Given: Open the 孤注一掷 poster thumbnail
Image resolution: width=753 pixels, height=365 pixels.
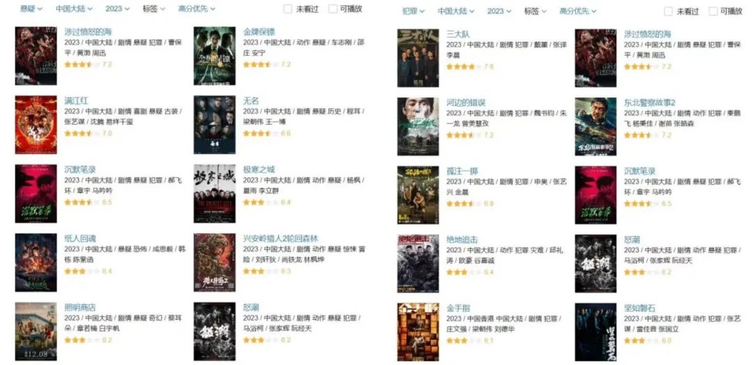Looking at the screenshot, I should click(x=418, y=195).
